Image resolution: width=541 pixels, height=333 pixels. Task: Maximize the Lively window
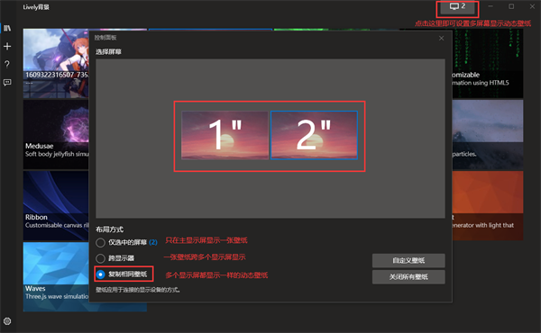[511, 6]
